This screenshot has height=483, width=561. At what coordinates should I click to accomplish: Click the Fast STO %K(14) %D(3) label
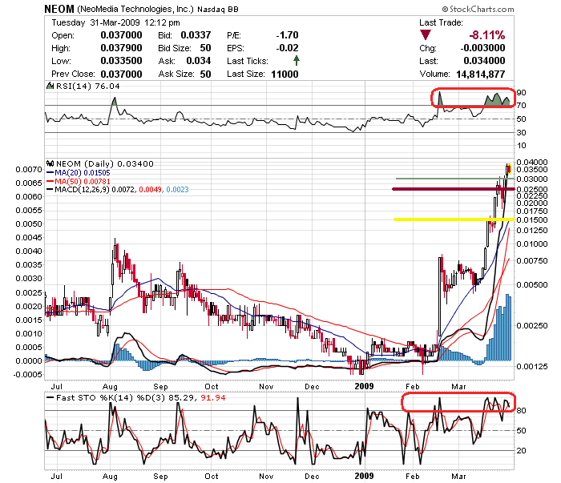tap(111, 397)
